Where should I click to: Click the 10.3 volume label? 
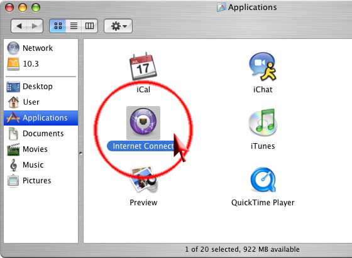[31, 64]
